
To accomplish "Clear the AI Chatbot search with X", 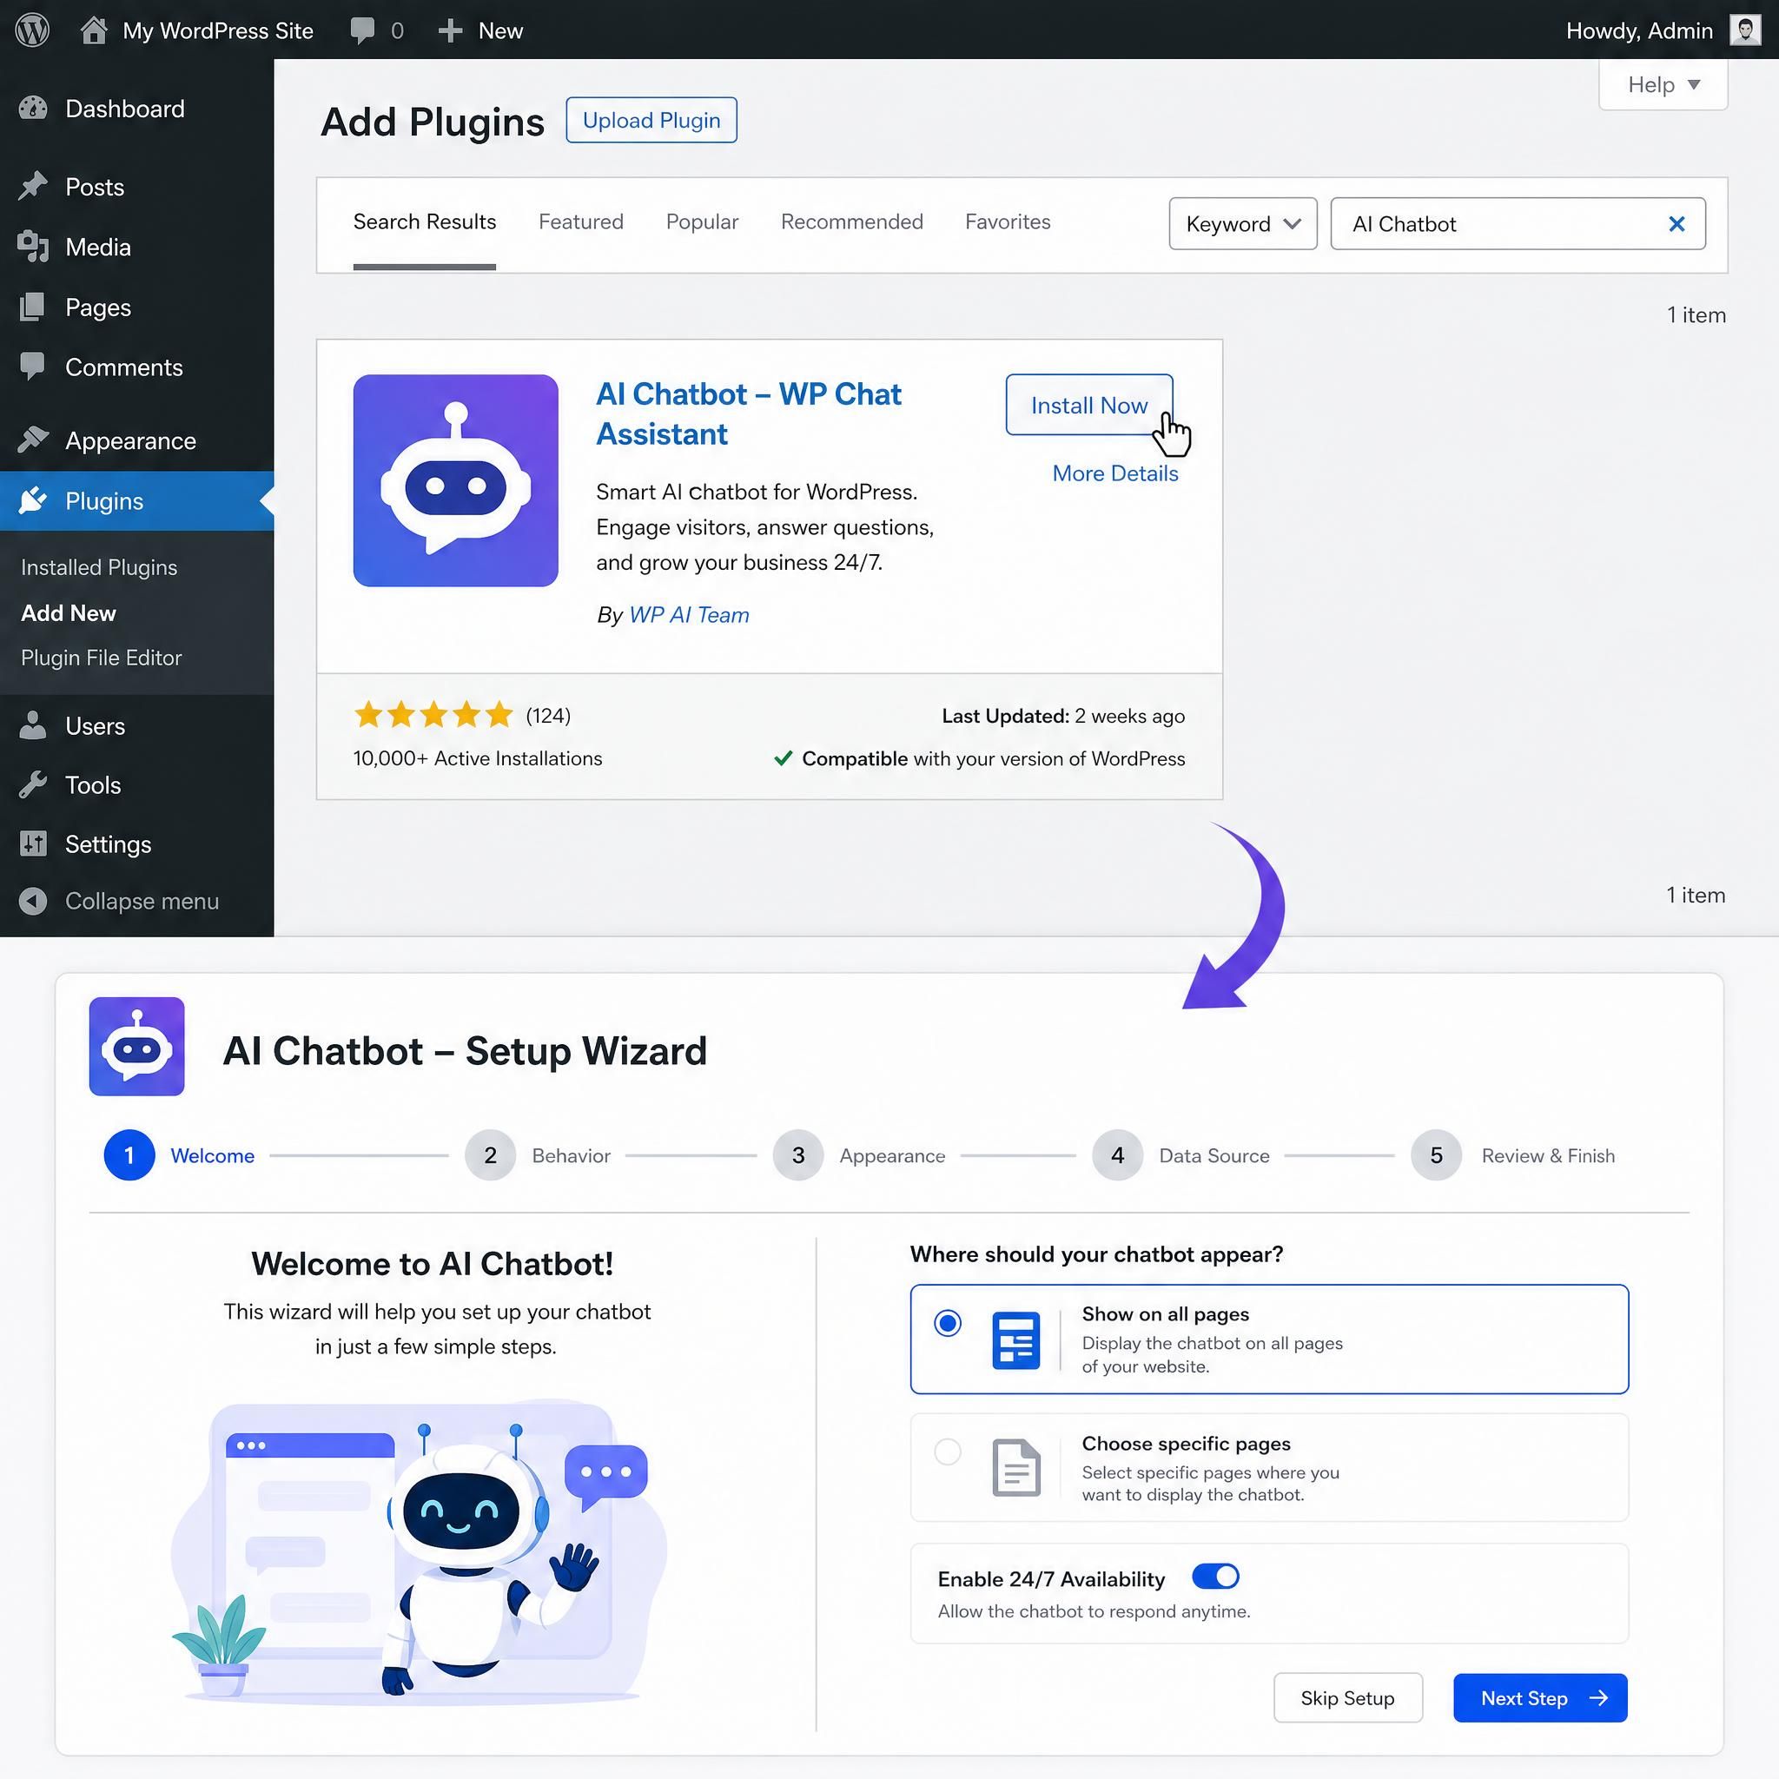I will [x=1676, y=224].
